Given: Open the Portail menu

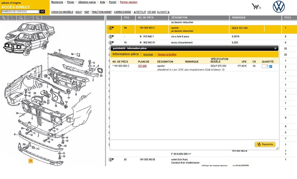Looking at the screenshot, I should (x=113, y=2).
